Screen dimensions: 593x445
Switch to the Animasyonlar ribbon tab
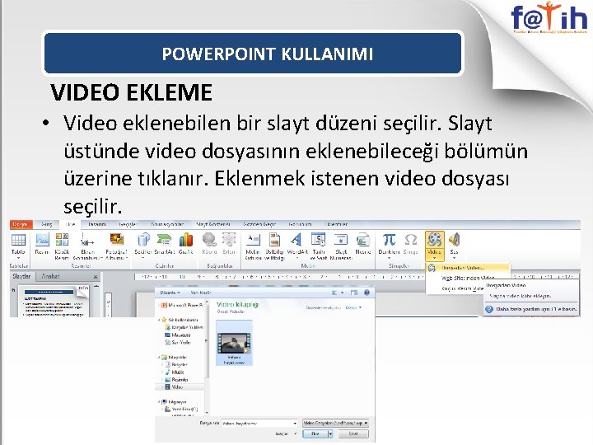tap(166, 224)
